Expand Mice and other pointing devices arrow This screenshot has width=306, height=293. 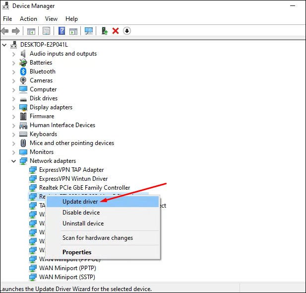coord(14,144)
